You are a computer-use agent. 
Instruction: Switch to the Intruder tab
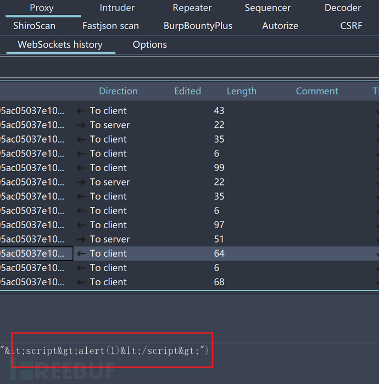point(117,8)
